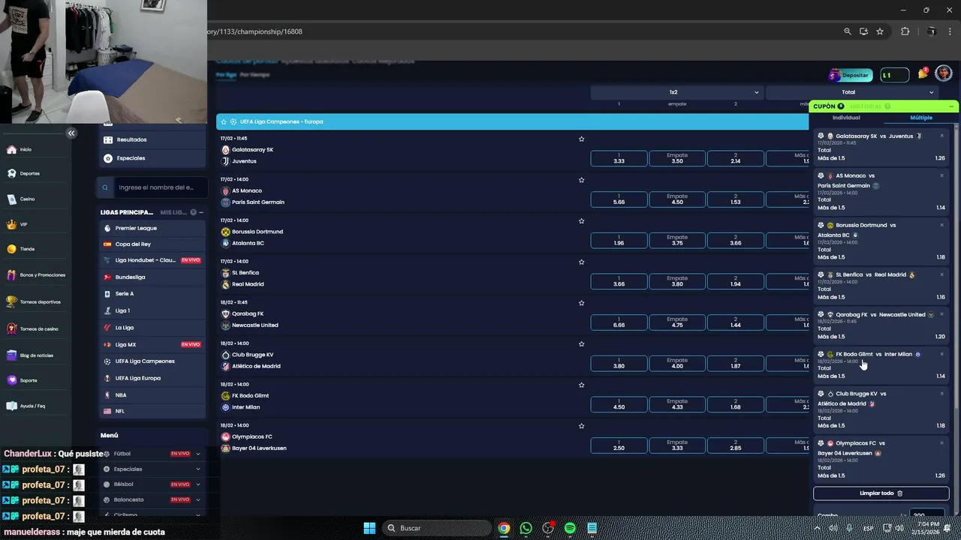The image size is (961, 540).
Task: Open the Total market dropdown
Action: 851,92
